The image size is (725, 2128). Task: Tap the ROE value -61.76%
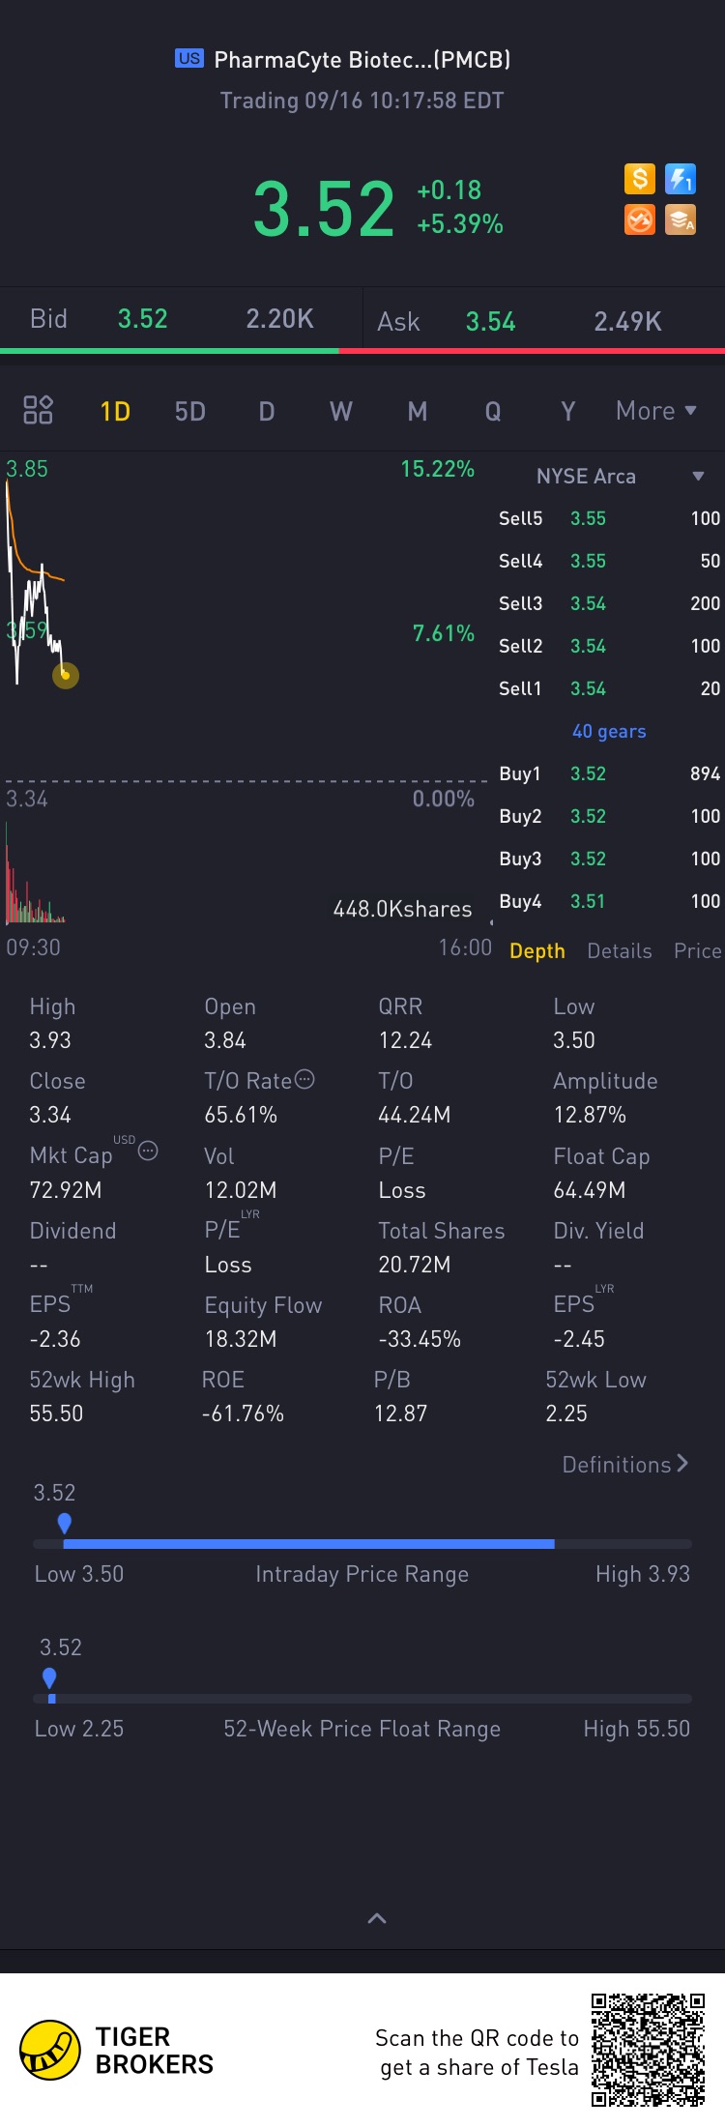click(243, 1414)
